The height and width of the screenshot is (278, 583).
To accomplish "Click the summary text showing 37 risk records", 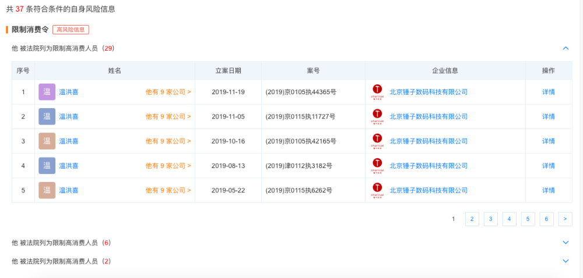I will pyautogui.click(x=61, y=9).
